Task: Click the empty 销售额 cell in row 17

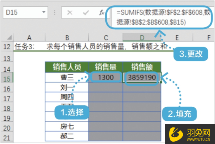Action: pyautogui.click(x=142, y=97)
